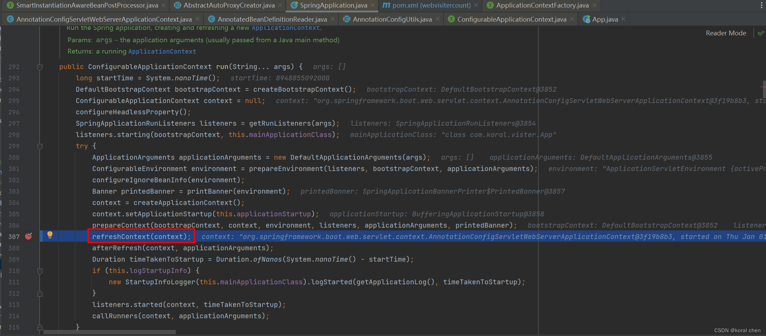Image resolution: width=766 pixels, height=336 pixels.
Task: Close the AnnotatedBeanDefinitionReader.java tab
Action: pos(332,19)
